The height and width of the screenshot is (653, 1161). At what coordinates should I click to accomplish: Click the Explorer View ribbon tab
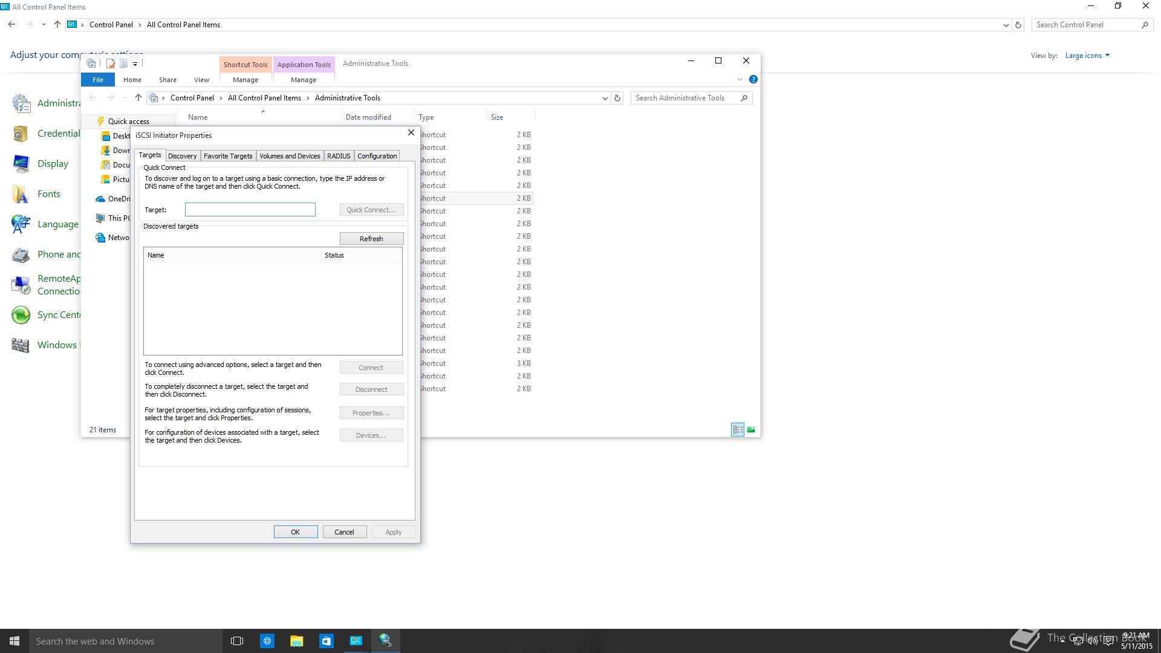click(x=201, y=80)
